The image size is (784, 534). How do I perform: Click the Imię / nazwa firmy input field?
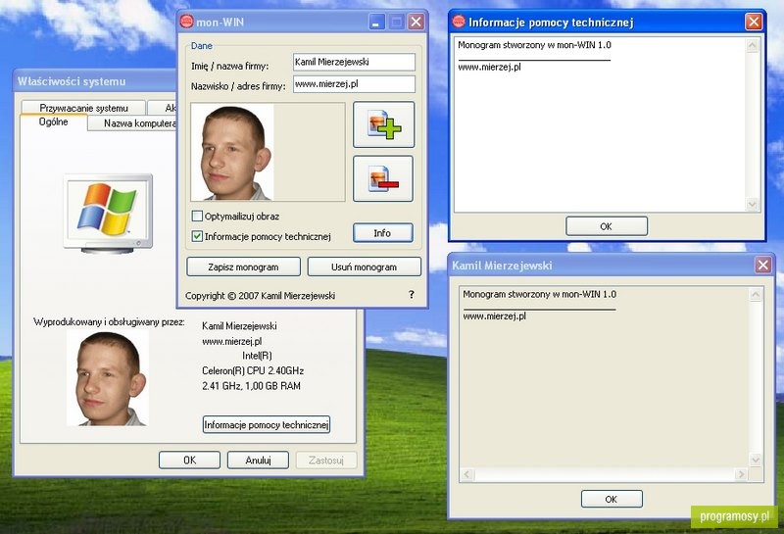pos(354,62)
